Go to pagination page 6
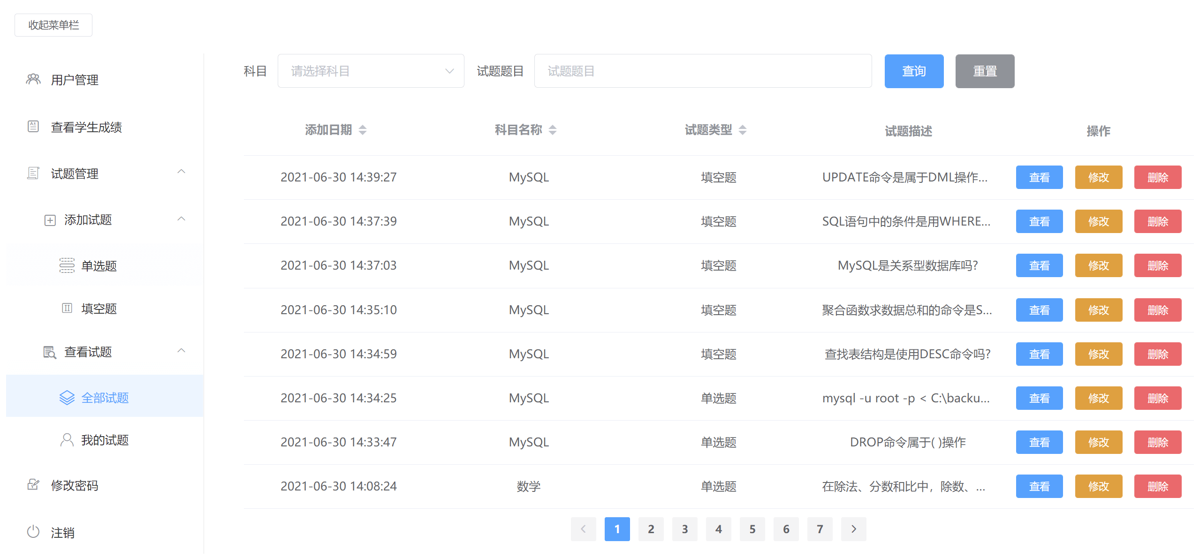Viewport: 1200px width, 558px height. (786, 529)
